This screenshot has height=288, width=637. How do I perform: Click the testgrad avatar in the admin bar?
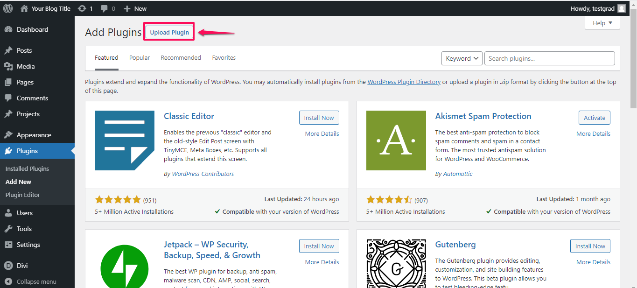621,8
